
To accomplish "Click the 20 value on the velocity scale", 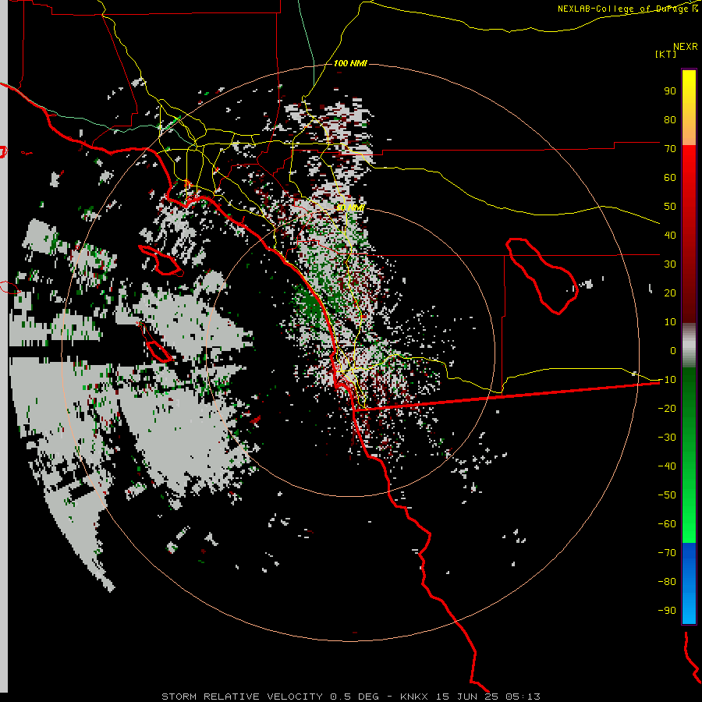I will click(670, 292).
